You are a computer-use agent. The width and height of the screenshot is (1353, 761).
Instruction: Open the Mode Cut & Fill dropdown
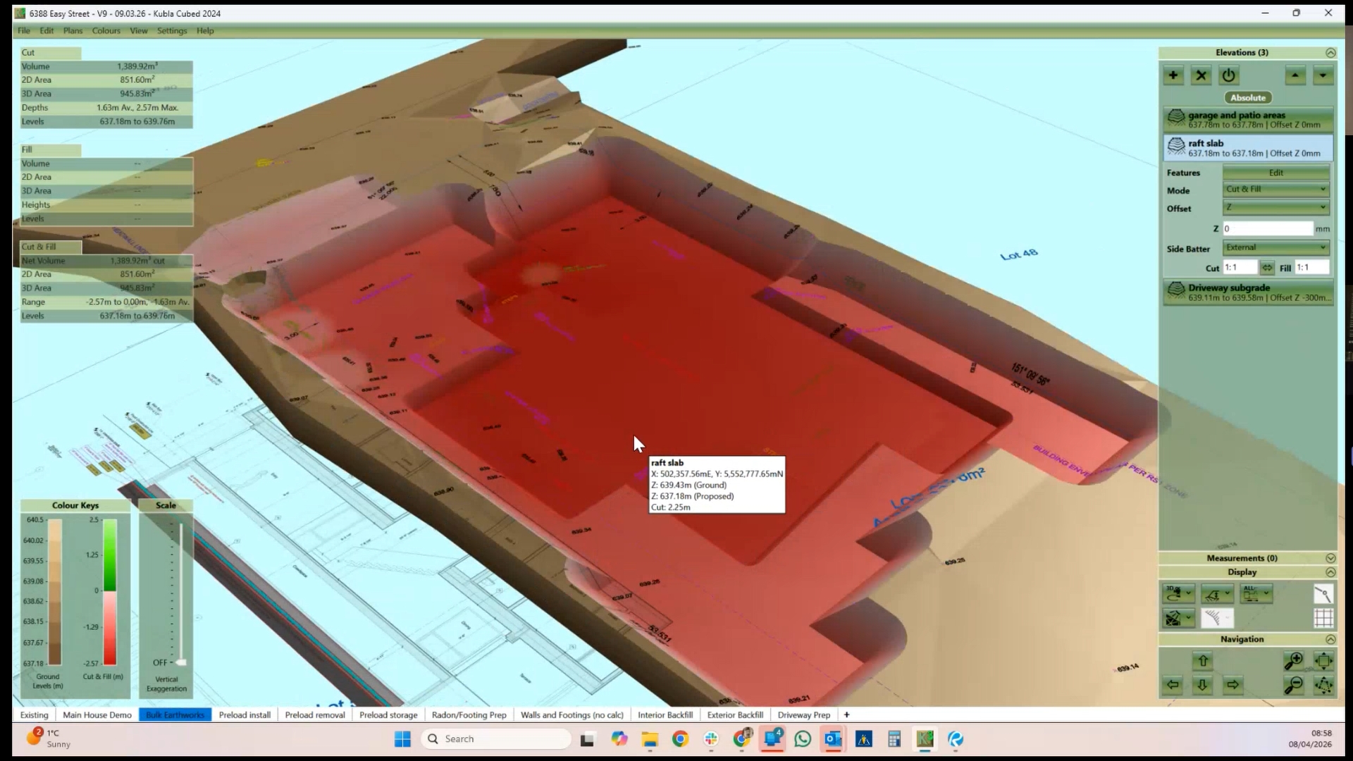coord(1276,190)
